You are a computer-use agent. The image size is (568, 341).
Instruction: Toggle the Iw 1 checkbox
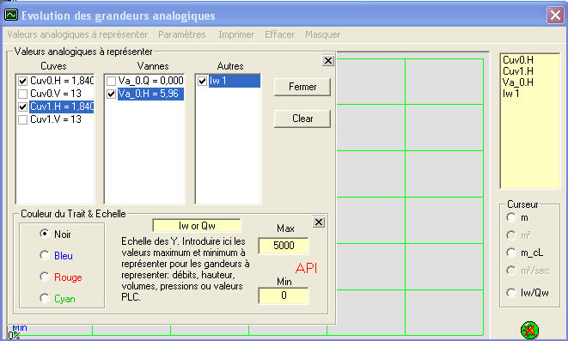pos(203,81)
